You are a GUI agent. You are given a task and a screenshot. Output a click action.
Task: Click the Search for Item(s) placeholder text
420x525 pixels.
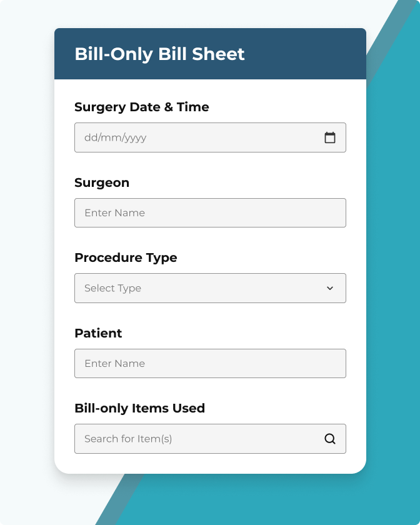128,439
